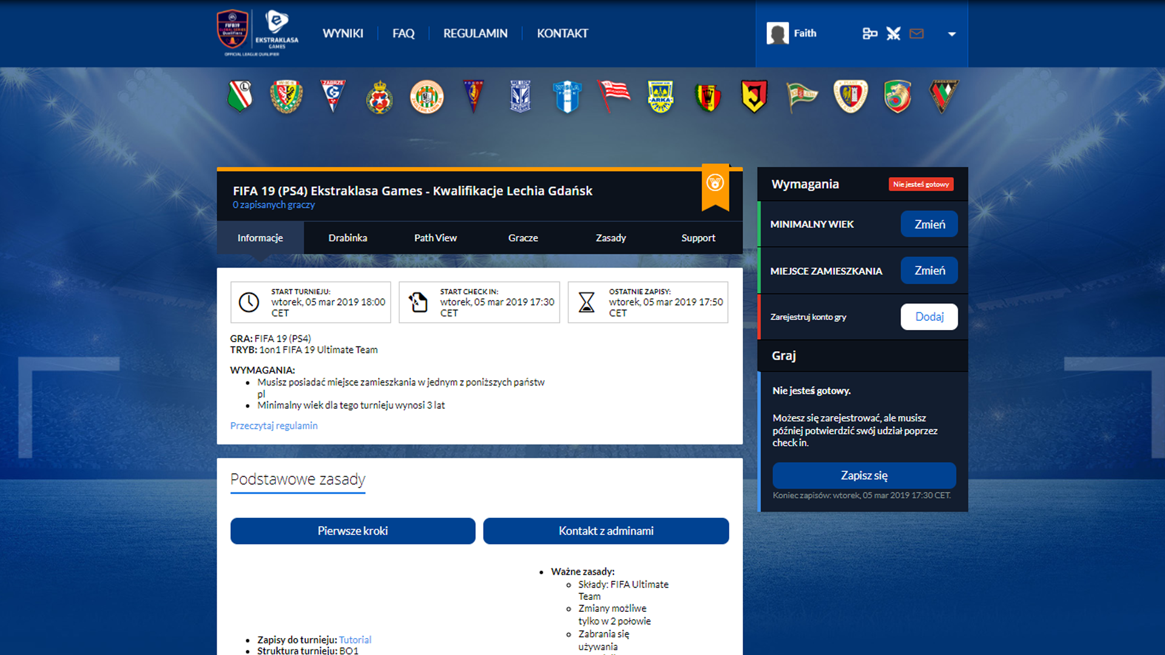Open the Zagłębie Sosnowiec crest
Viewport: 1165px width, 655px height.
point(944,96)
